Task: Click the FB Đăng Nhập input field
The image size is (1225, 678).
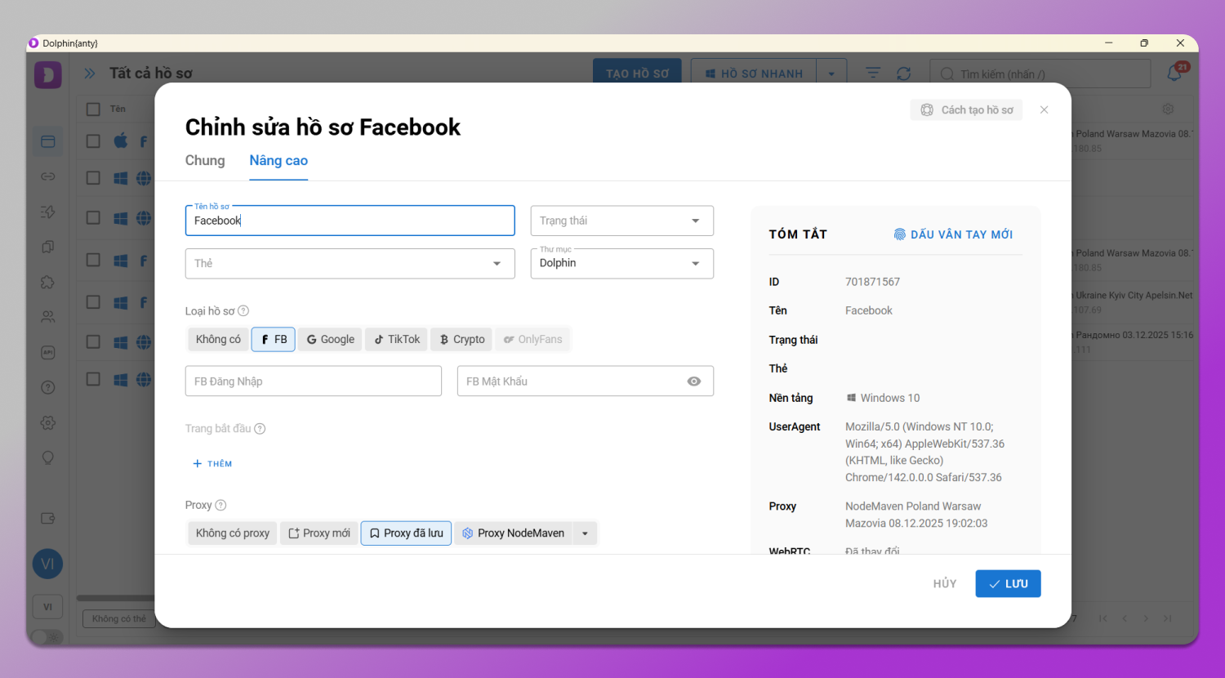Action: [313, 381]
